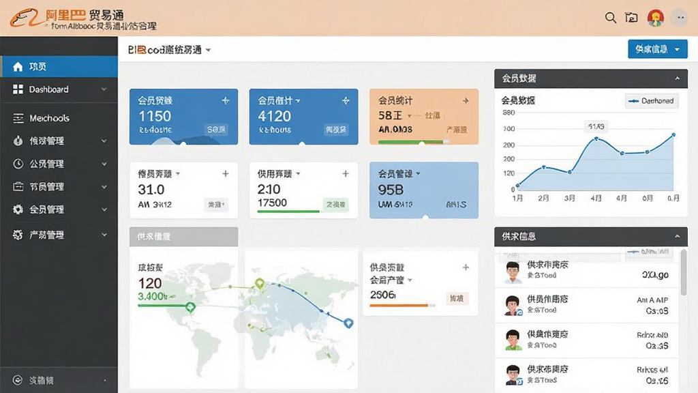Viewport: 698px width, 393px height.
Task: Toggle the Dashboard legend on chart
Action: tap(651, 101)
